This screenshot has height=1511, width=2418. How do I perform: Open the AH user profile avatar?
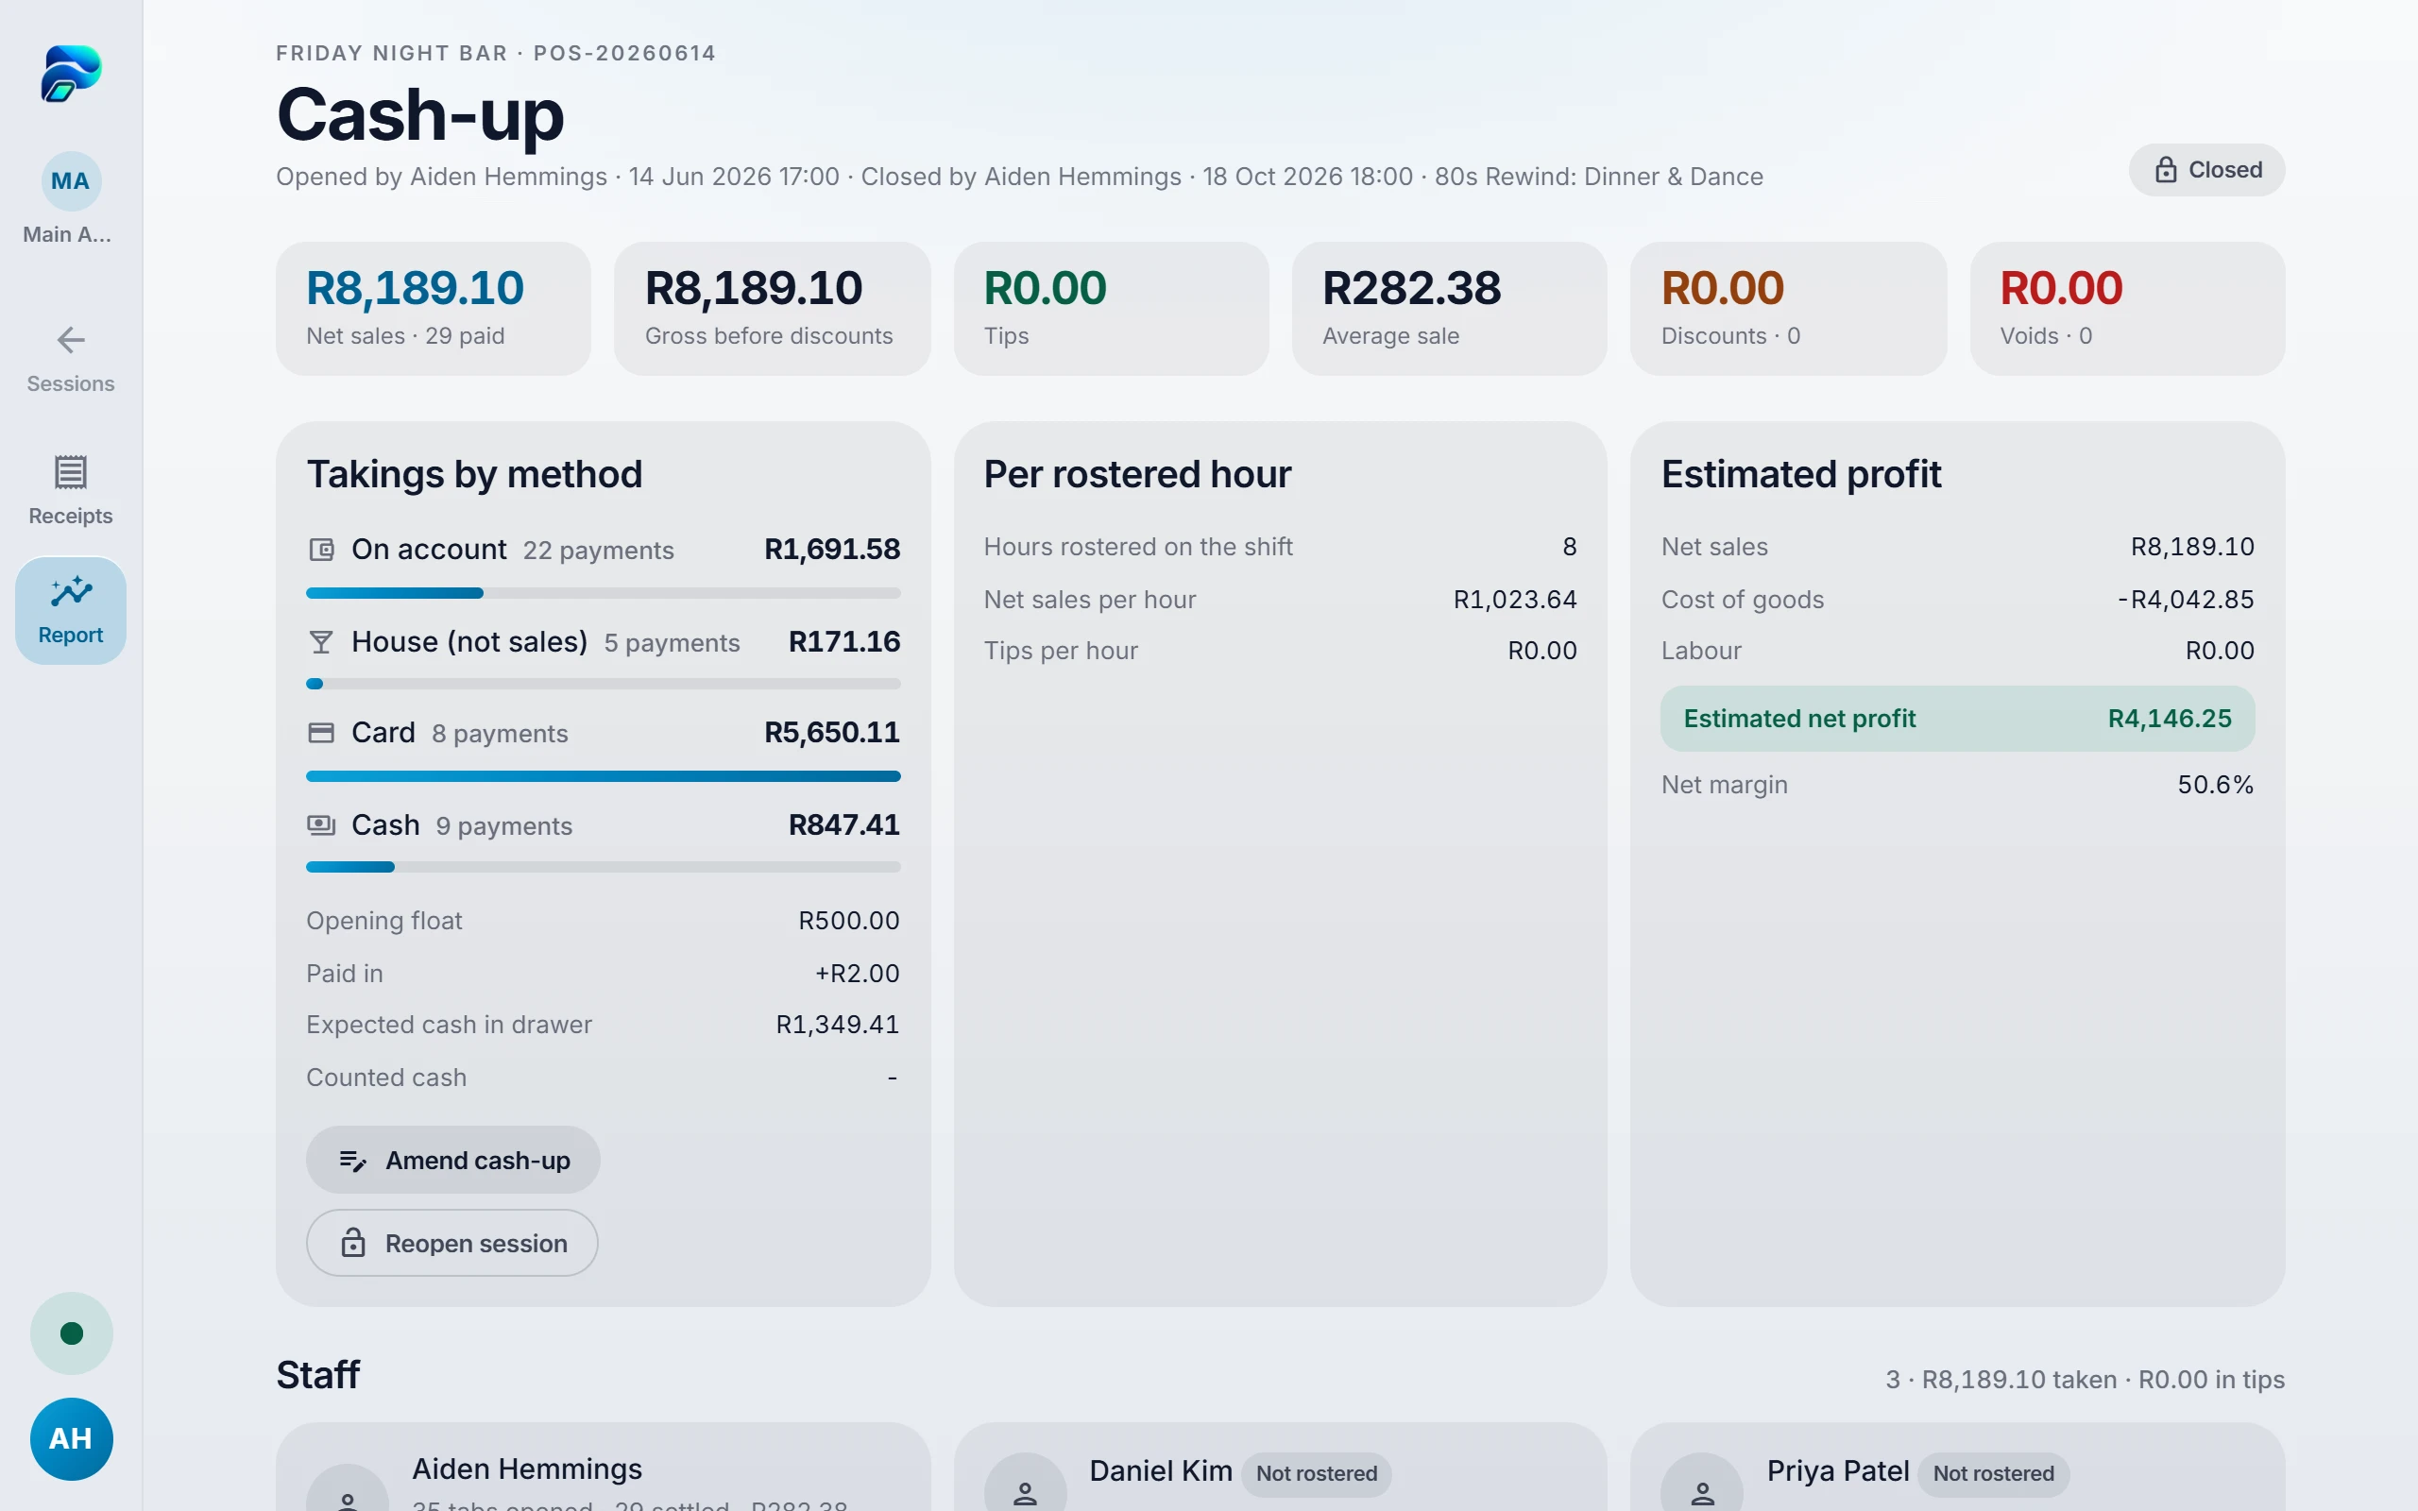click(x=71, y=1438)
